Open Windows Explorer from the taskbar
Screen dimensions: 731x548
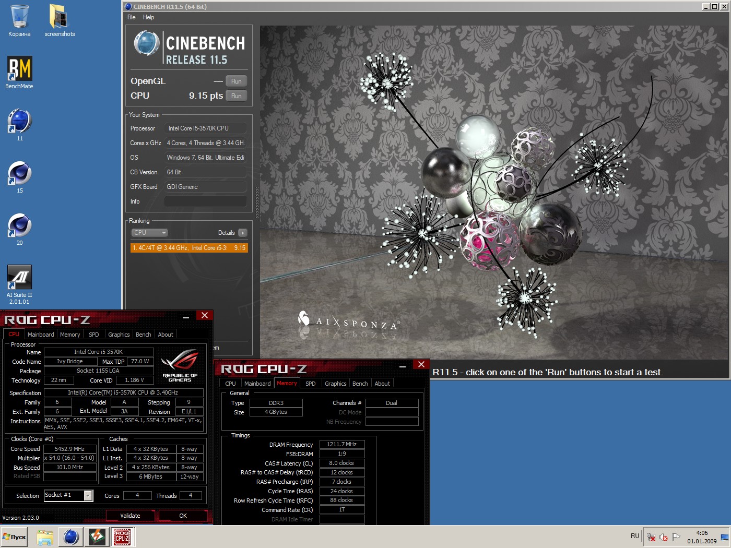(45, 537)
